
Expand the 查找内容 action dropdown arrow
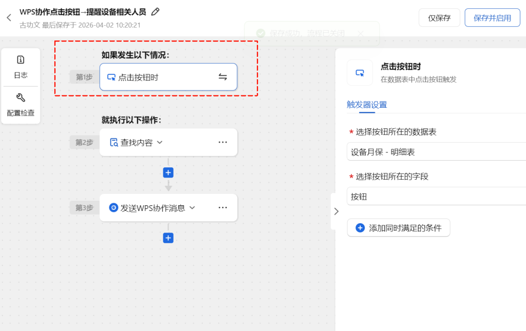[160, 142]
